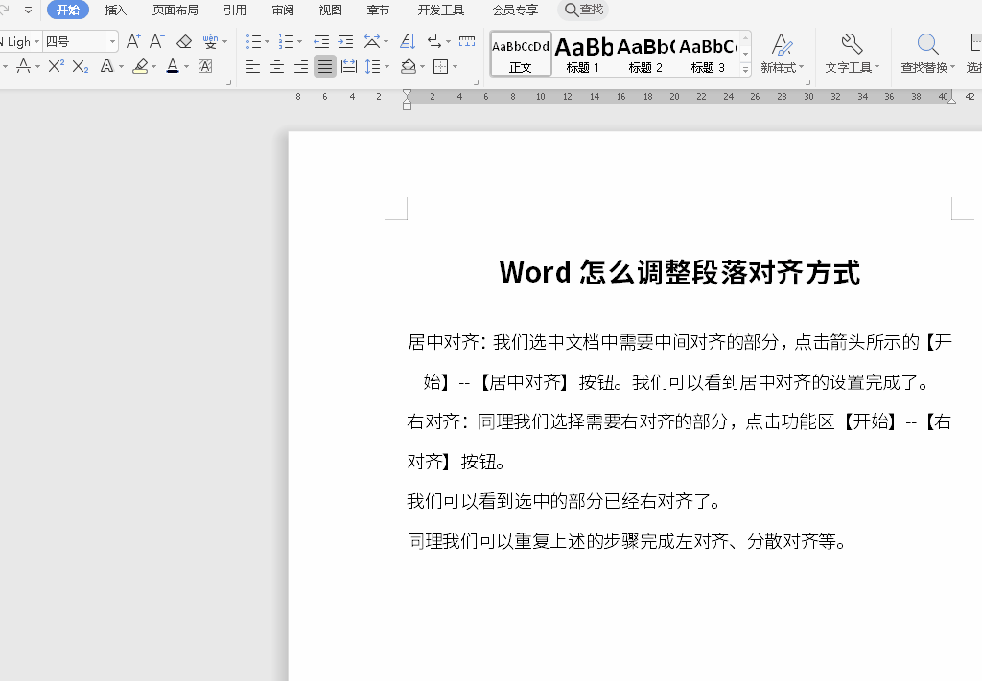Open the 审阅 ribbon tab
The width and height of the screenshot is (982, 681).
tap(282, 10)
